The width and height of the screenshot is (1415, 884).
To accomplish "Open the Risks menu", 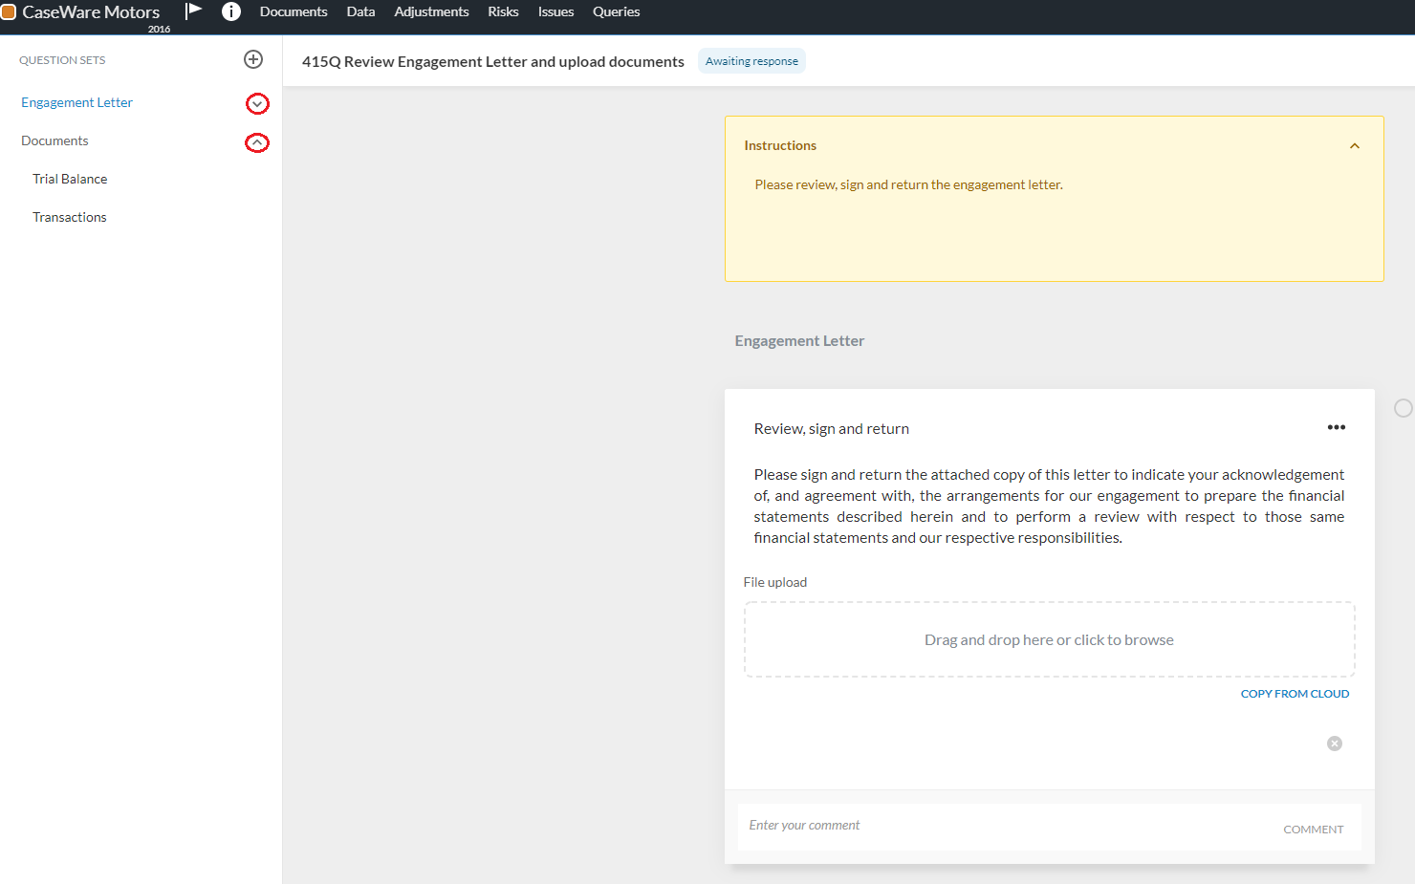I will [503, 11].
